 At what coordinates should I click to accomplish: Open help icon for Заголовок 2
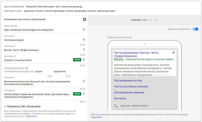[x=84, y=50]
